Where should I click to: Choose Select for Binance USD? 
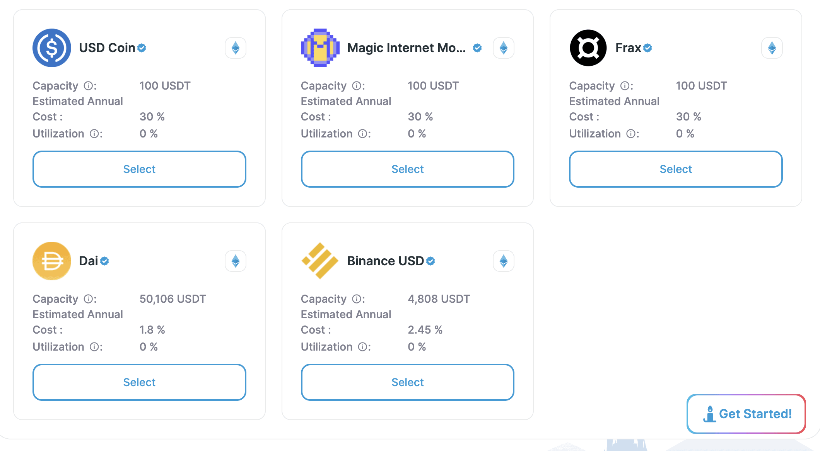(407, 382)
